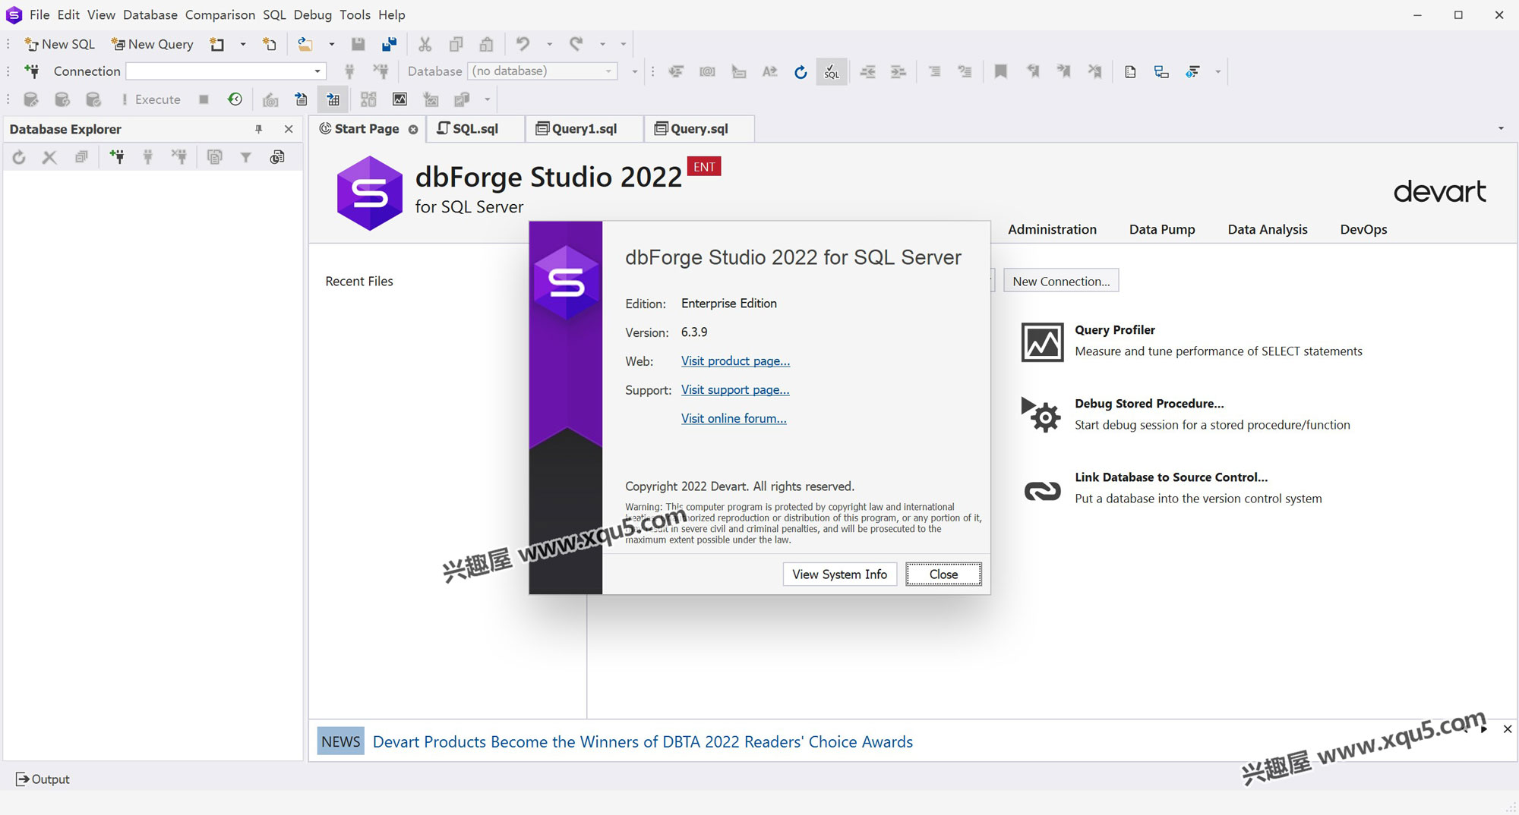The image size is (1519, 815).
Task: Click the Filter funnel icon in Database Explorer
Action: [x=245, y=157]
